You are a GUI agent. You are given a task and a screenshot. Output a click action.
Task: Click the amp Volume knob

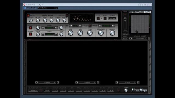(112, 33)
